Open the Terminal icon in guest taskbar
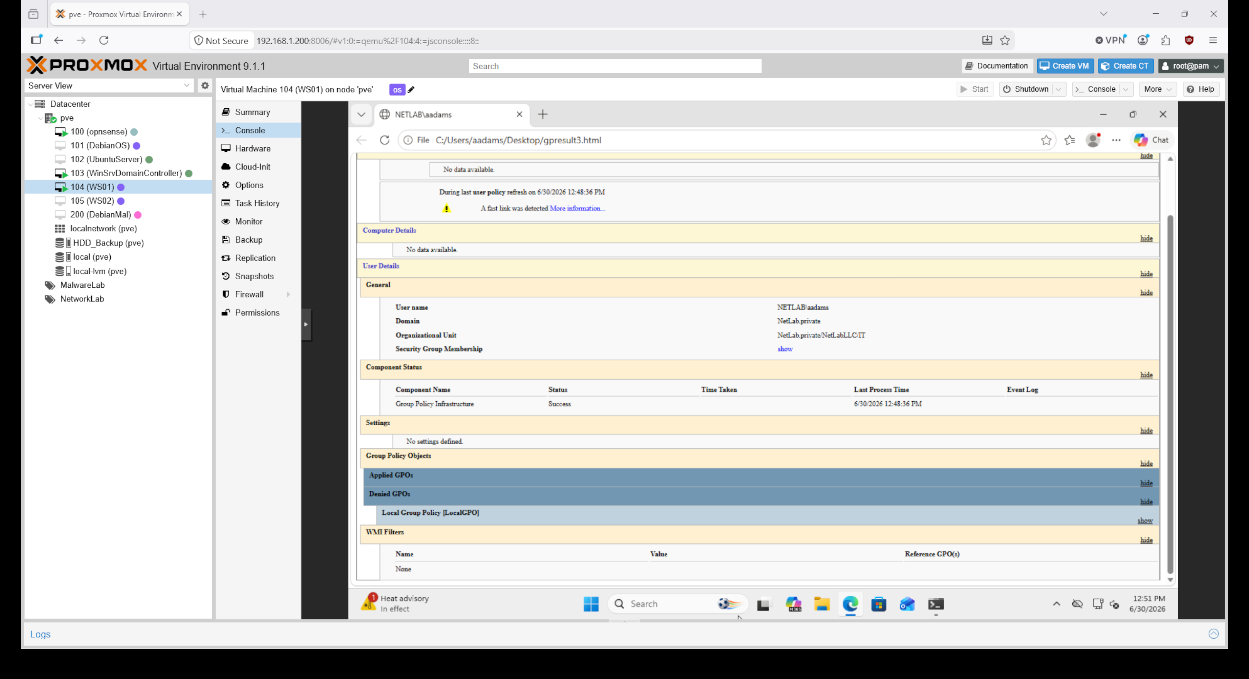Image resolution: width=1249 pixels, height=679 pixels. click(936, 604)
